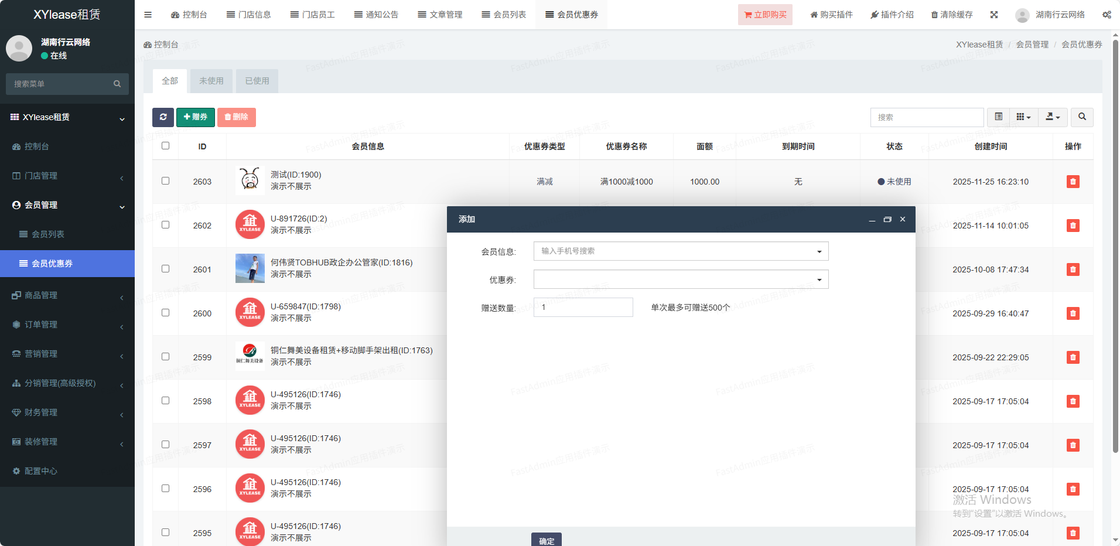The height and width of the screenshot is (546, 1120).
Task: Tick the checkbox for row 2601
Action: point(166,269)
